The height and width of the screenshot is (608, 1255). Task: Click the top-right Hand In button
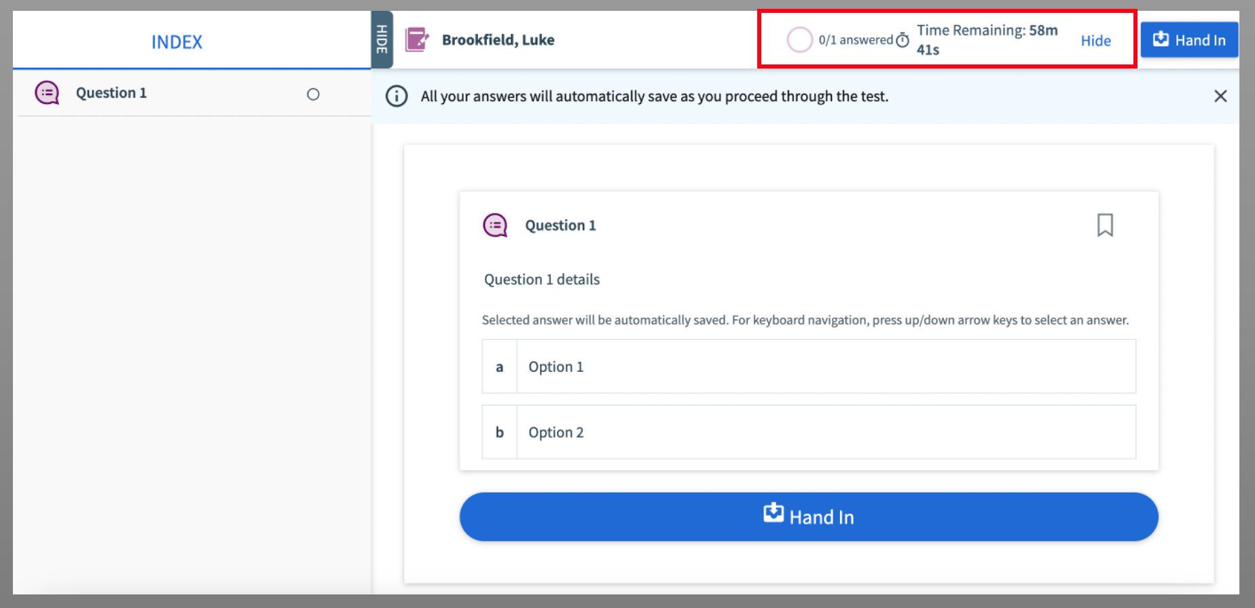click(x=1189, y=40)
